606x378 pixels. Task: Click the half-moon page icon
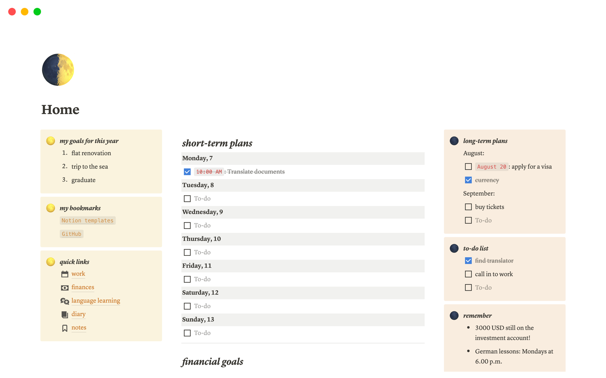pos(58,70)
